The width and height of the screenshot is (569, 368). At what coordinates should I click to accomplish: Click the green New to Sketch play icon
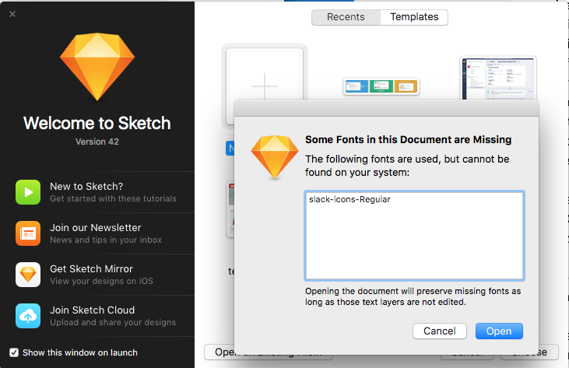tap(28, 191)
